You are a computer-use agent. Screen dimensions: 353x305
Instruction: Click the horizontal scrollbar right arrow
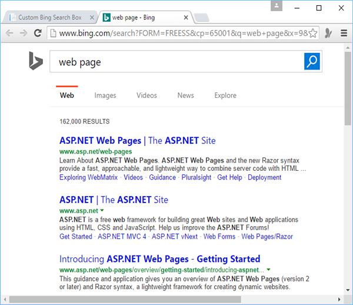[x=339, y=299]
